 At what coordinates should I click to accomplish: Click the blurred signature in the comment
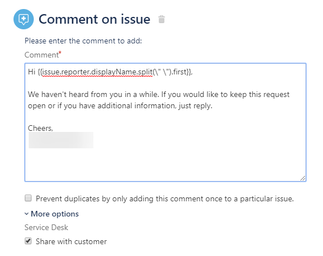tap(61, 140)
